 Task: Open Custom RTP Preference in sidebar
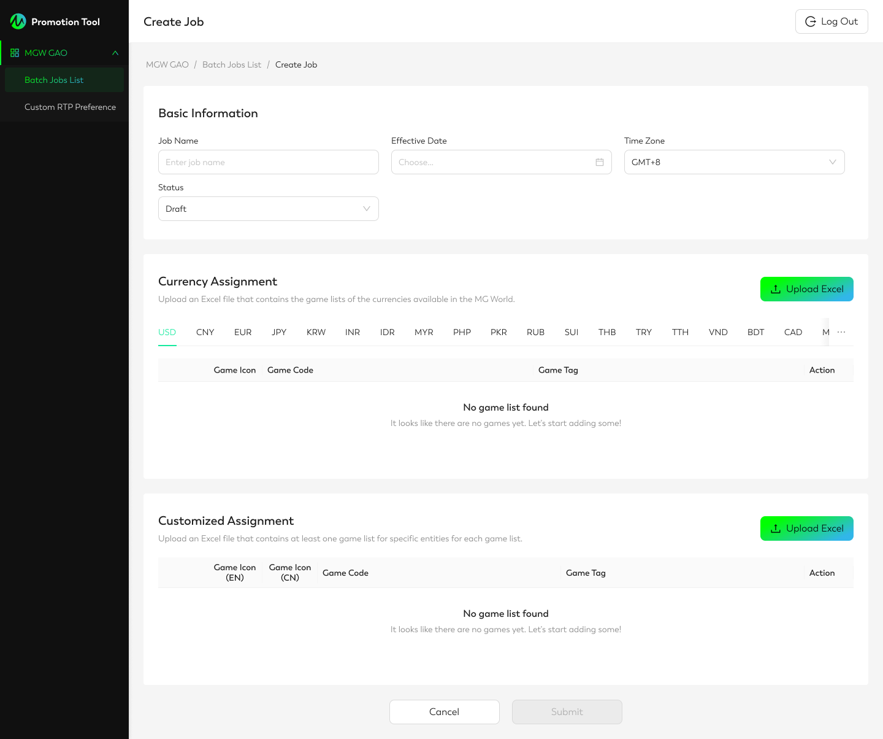tap(70, 107)
